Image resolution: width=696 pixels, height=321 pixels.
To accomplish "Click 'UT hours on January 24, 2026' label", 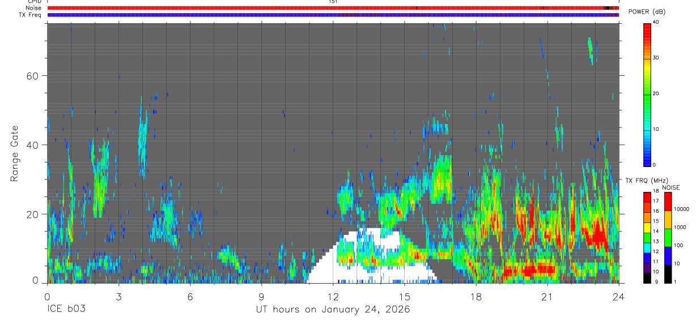I will [333, 309].
